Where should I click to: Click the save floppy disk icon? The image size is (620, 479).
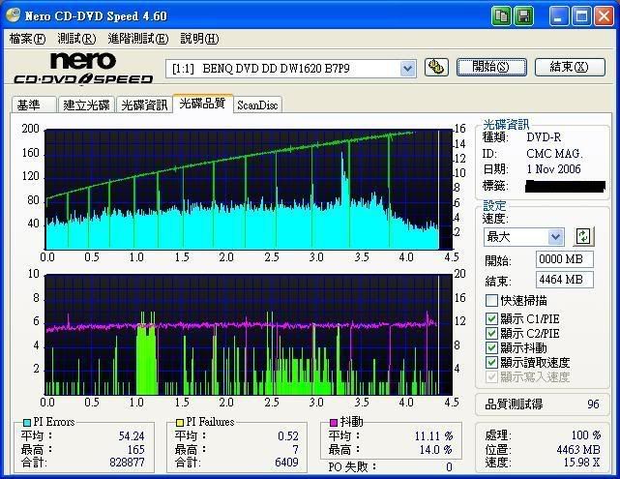[523, 16]
